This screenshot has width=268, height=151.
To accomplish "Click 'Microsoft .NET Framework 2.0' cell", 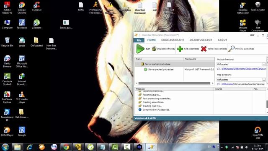I will (199, 70).
